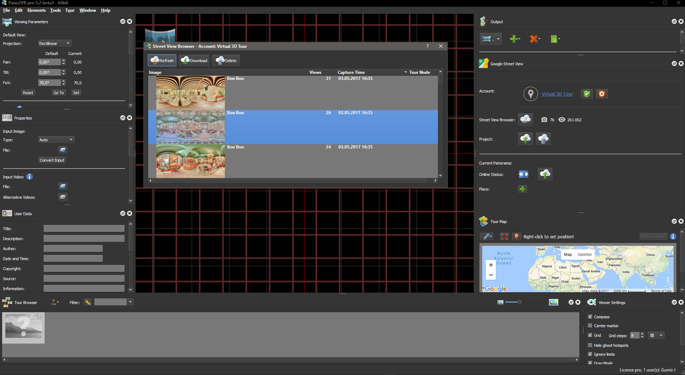Click the gray project cloud upload icon

tap(543, 139)
